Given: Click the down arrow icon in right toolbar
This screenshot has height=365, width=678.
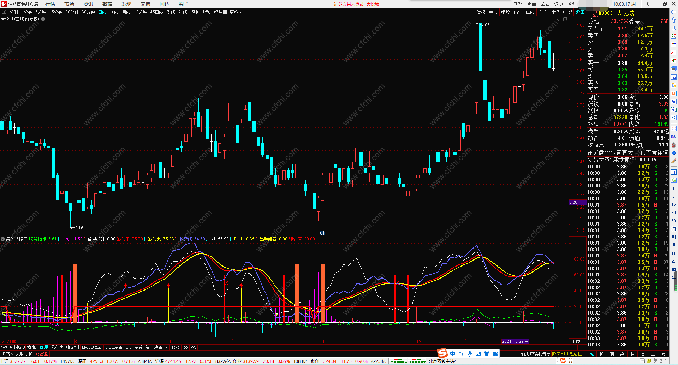Looking at the screenshot, I should (x=674, y=28).
